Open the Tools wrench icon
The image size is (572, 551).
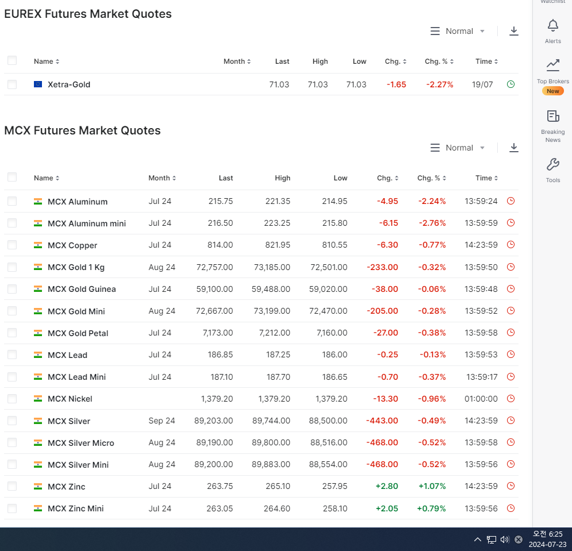(x=552, y=164)
